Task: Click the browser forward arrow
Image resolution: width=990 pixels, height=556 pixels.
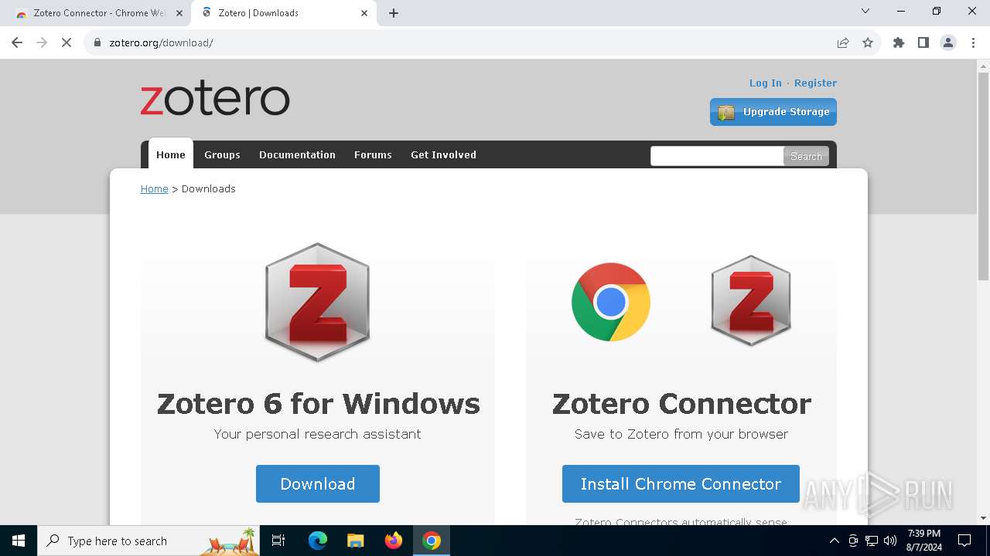Action: click(42, 42)
